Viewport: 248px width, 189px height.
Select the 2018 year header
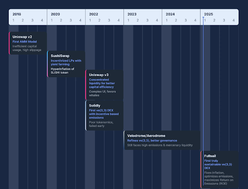17,14
